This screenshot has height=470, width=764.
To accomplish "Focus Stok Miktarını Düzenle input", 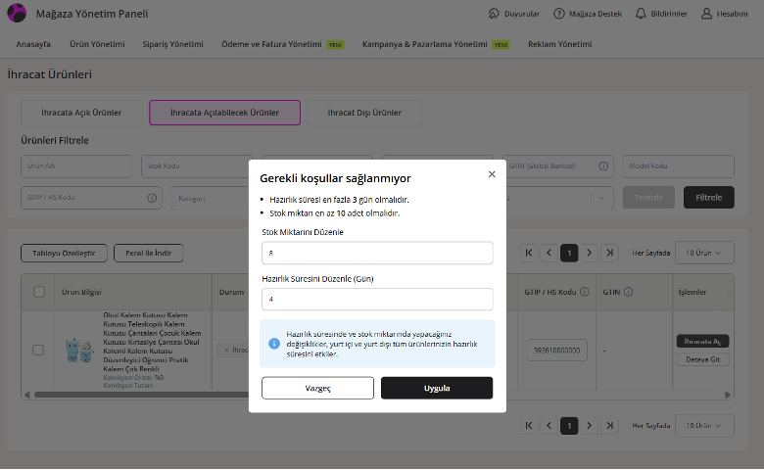I will (377, 253).
